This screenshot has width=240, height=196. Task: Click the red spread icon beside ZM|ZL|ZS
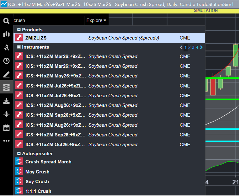pos(19,38)
